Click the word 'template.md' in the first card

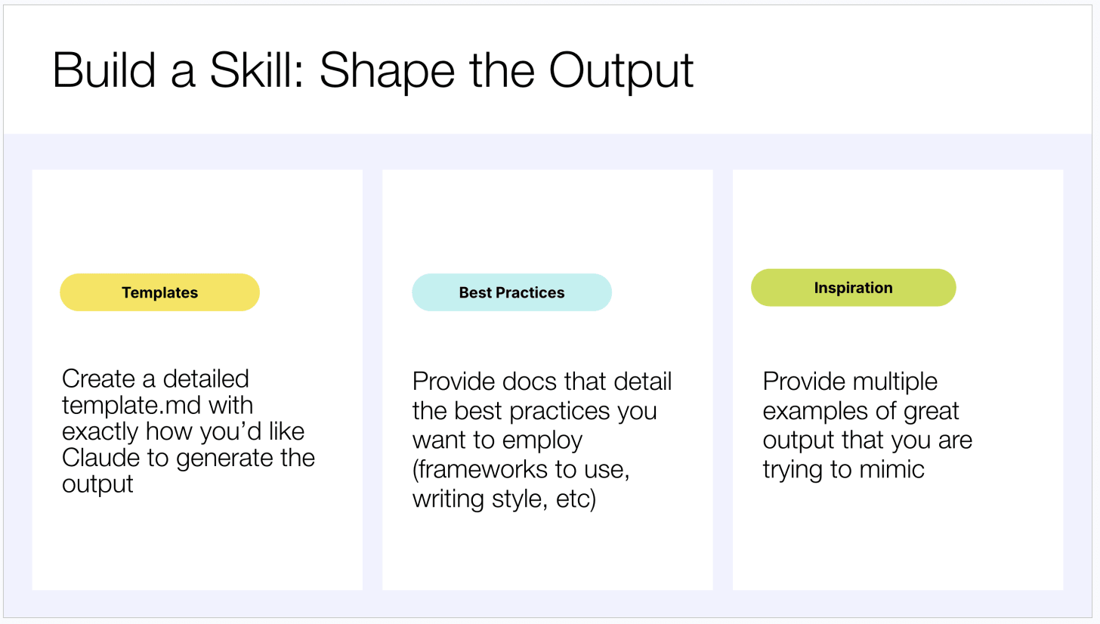132,406
